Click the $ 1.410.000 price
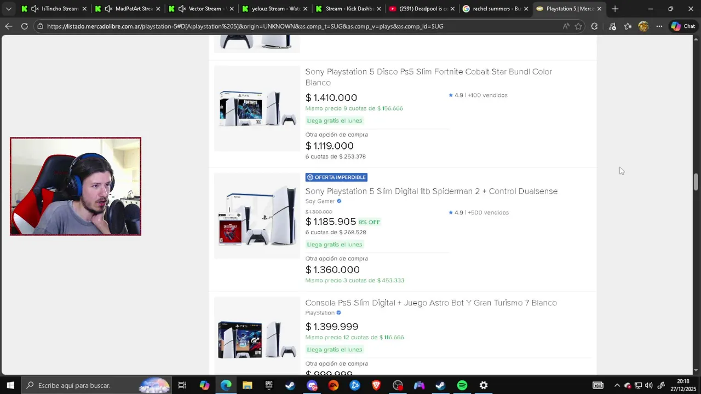Viewport: 701px width, 394px height. (x=331, y=97)
